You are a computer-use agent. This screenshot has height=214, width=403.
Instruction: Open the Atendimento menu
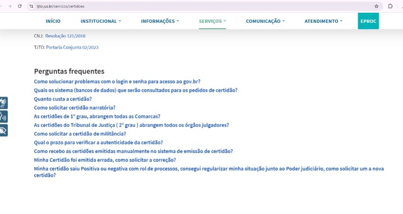click(323, 21)
